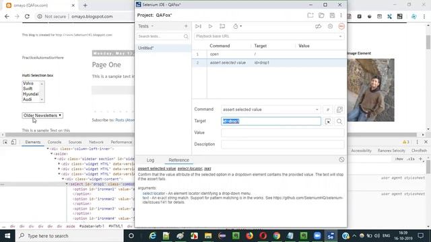
Task: Click the Target input field
Action: point(271,121)
